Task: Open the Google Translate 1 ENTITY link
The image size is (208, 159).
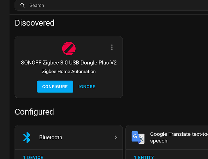Action: coord(144,157)
